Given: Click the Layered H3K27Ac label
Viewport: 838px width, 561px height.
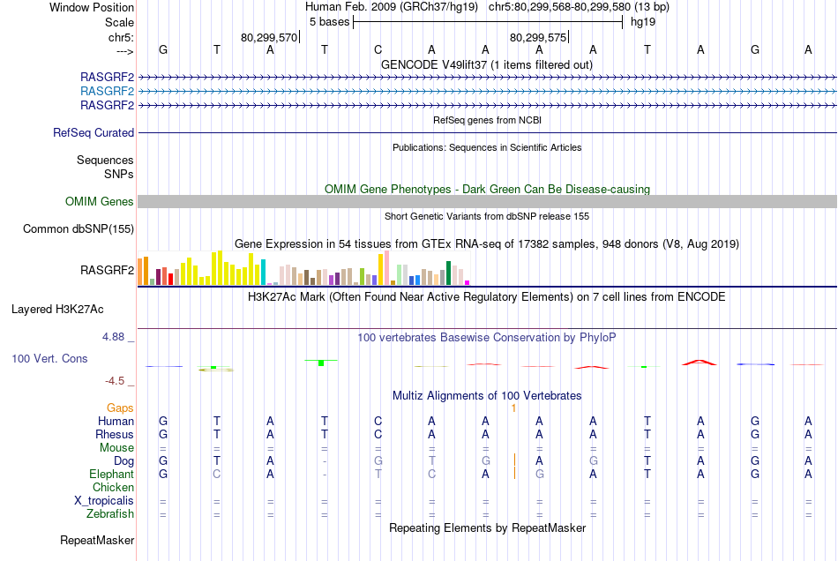Looking at the screenshot, I should (x=57, y=310).
